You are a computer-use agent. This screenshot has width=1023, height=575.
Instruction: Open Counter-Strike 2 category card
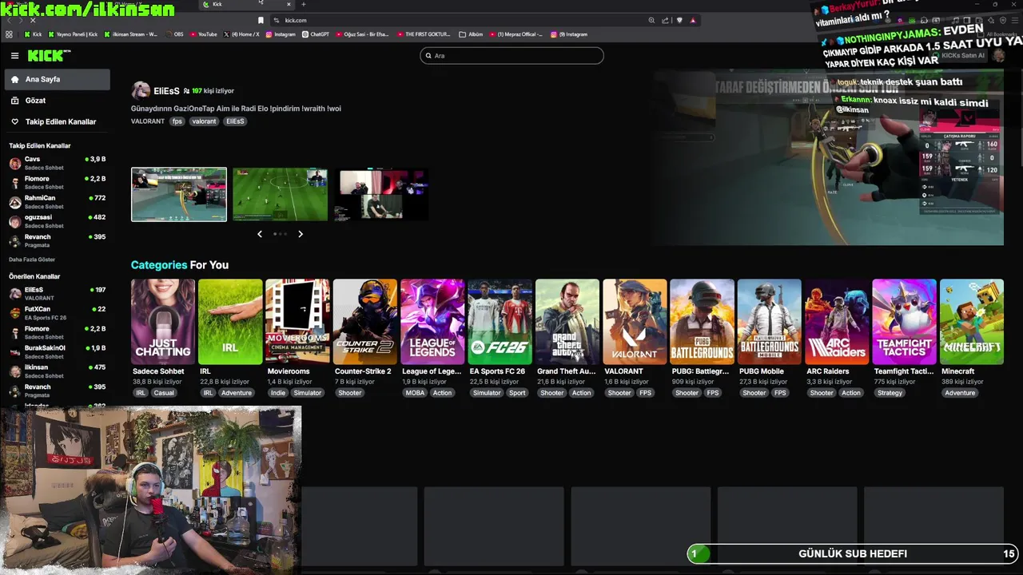tap(365, 322)
